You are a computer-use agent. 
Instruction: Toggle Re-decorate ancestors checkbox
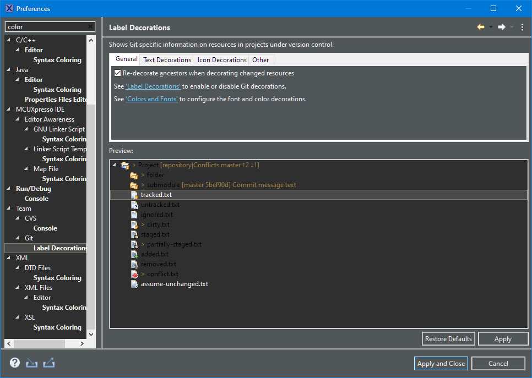(117, 73)
